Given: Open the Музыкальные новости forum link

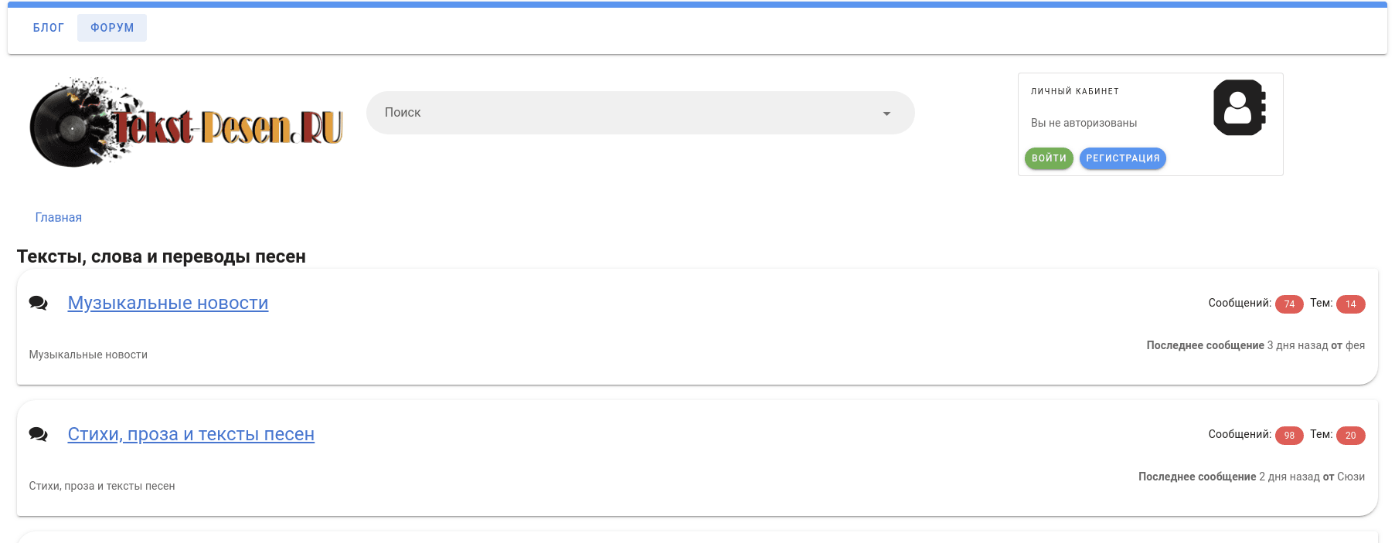Looking at the screenshot, I should click(x=168, y=303).
